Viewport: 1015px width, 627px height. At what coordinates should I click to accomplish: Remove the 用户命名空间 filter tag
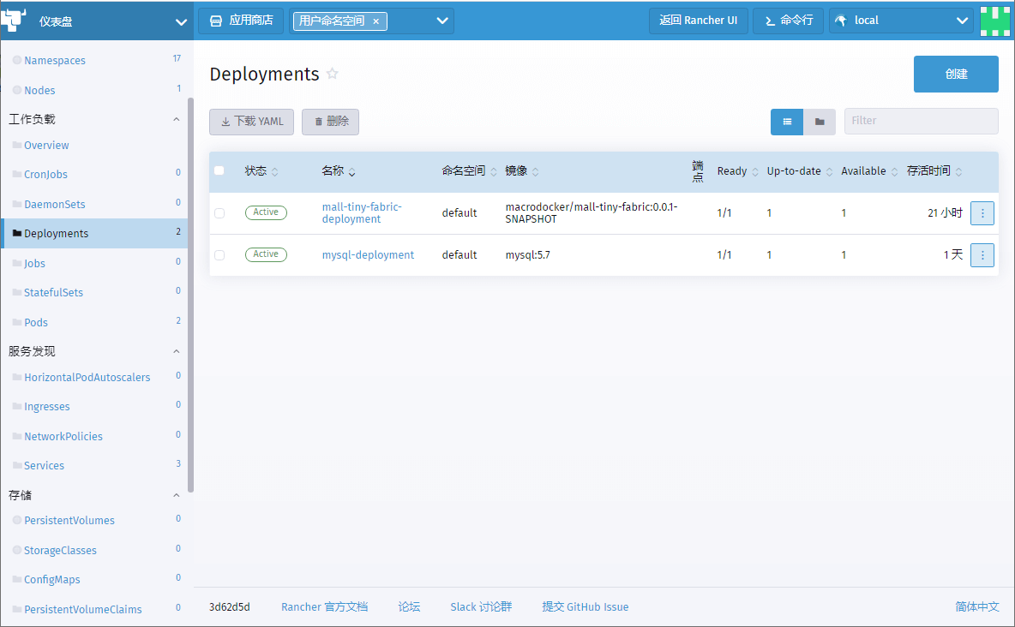tap(375, 21)
